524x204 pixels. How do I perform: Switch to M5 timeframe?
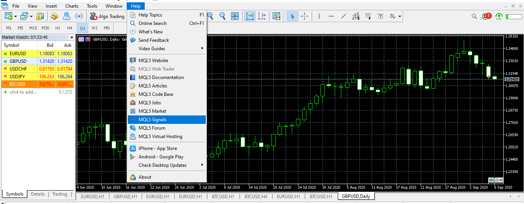coord(20,28)
